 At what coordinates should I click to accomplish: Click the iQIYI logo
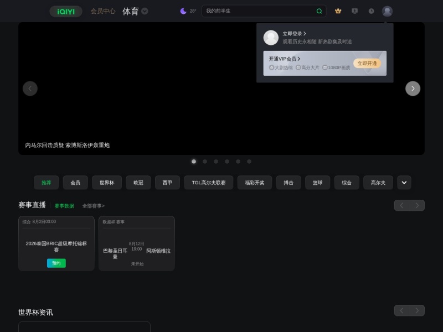(x=66, y=11)
